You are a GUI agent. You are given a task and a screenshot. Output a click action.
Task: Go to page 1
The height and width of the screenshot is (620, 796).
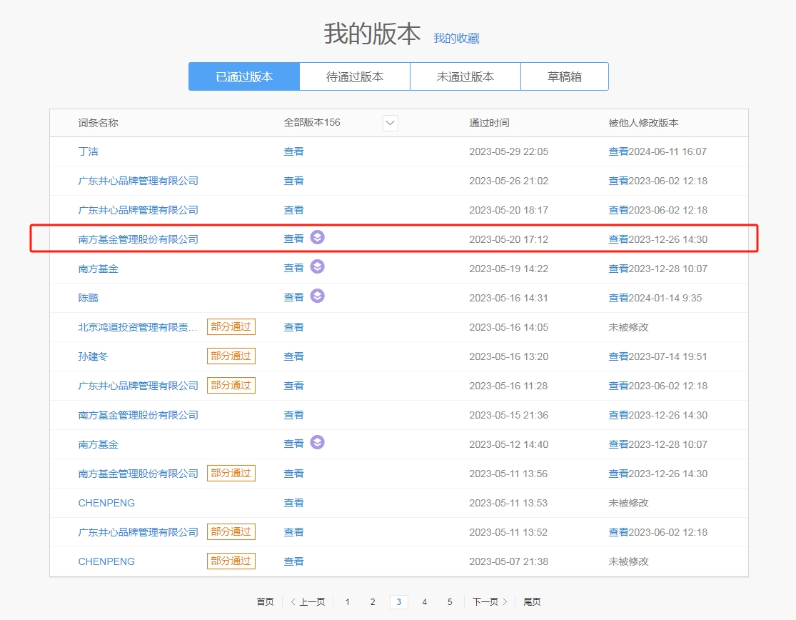click(347, 601)
